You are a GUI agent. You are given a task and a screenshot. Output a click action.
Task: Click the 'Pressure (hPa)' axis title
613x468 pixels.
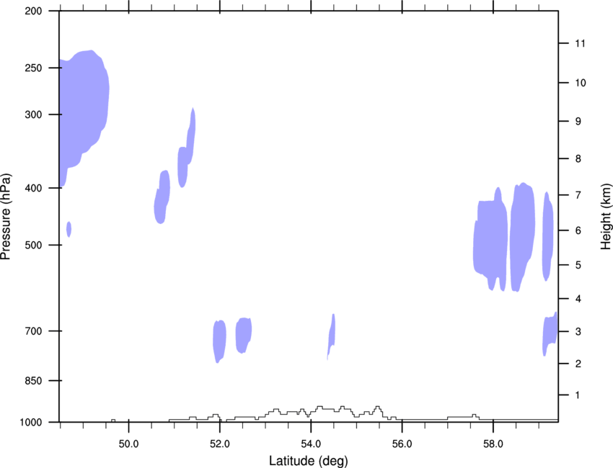pyautogui.click(x=6, y=217)
